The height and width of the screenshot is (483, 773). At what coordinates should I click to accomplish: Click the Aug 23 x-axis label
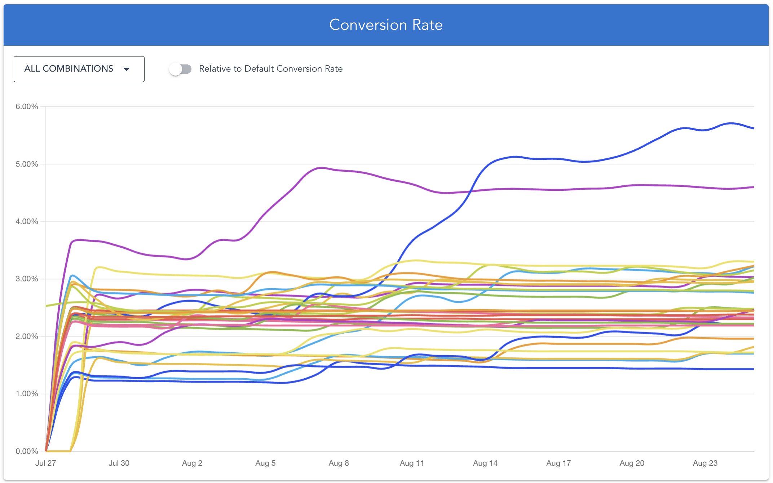(x=705, y=463)
